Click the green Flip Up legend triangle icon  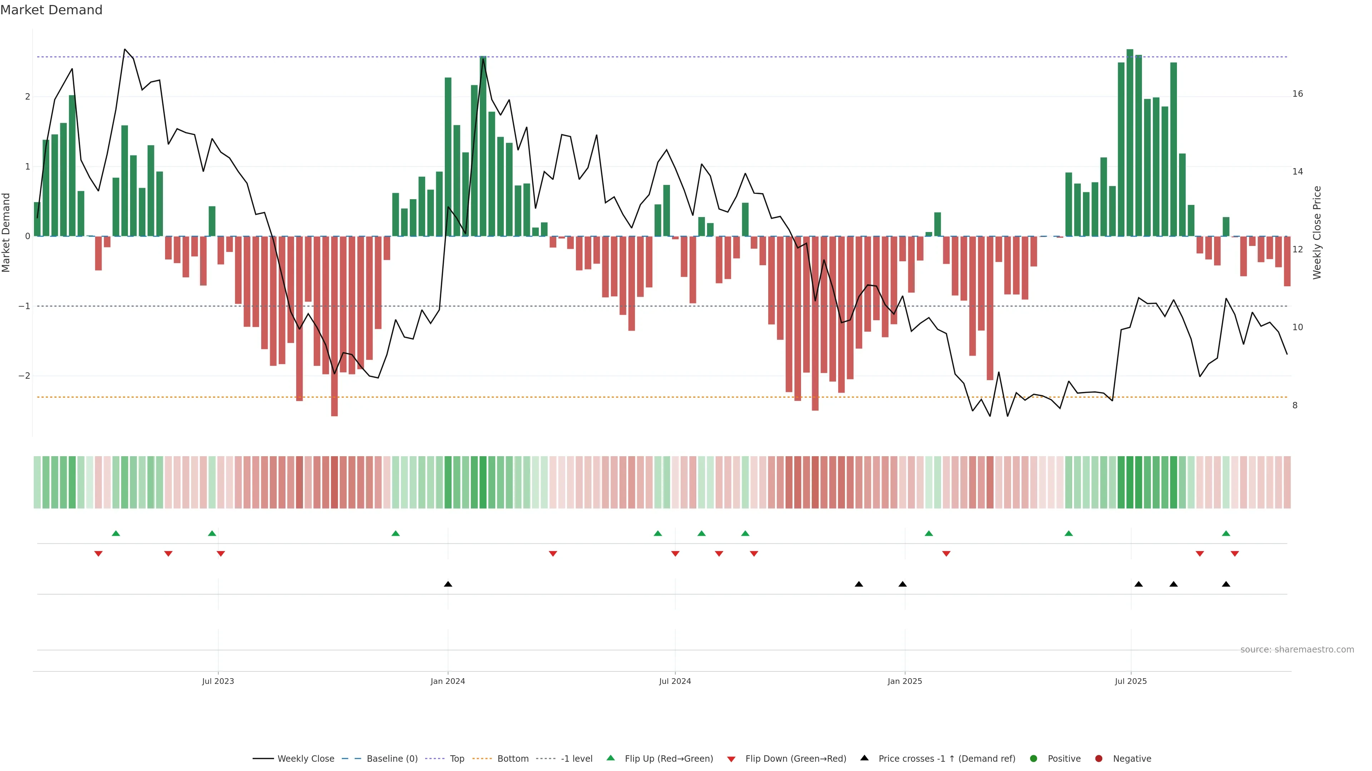(611, 758)
